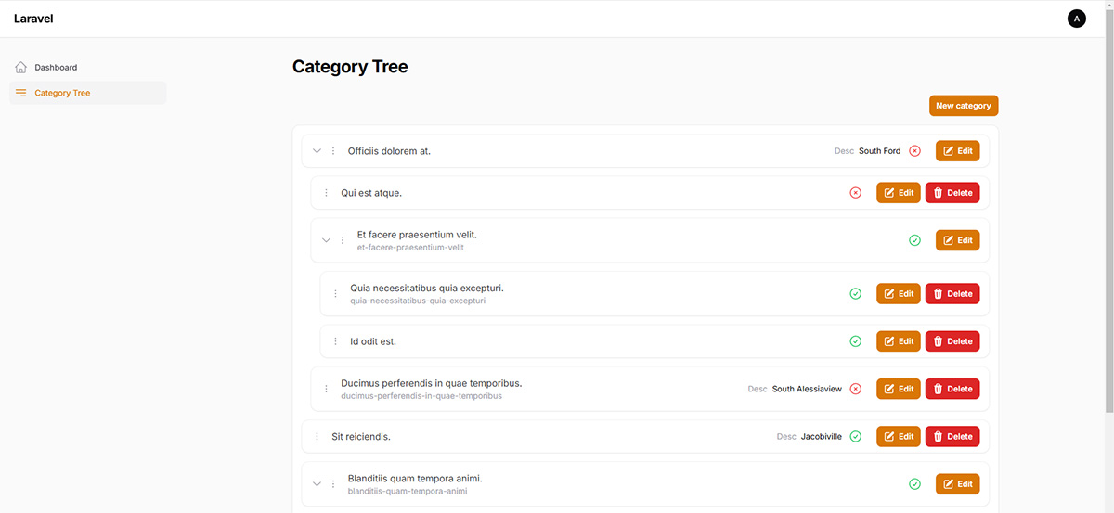Click the South Ford description value

click(x=879, y=151)
